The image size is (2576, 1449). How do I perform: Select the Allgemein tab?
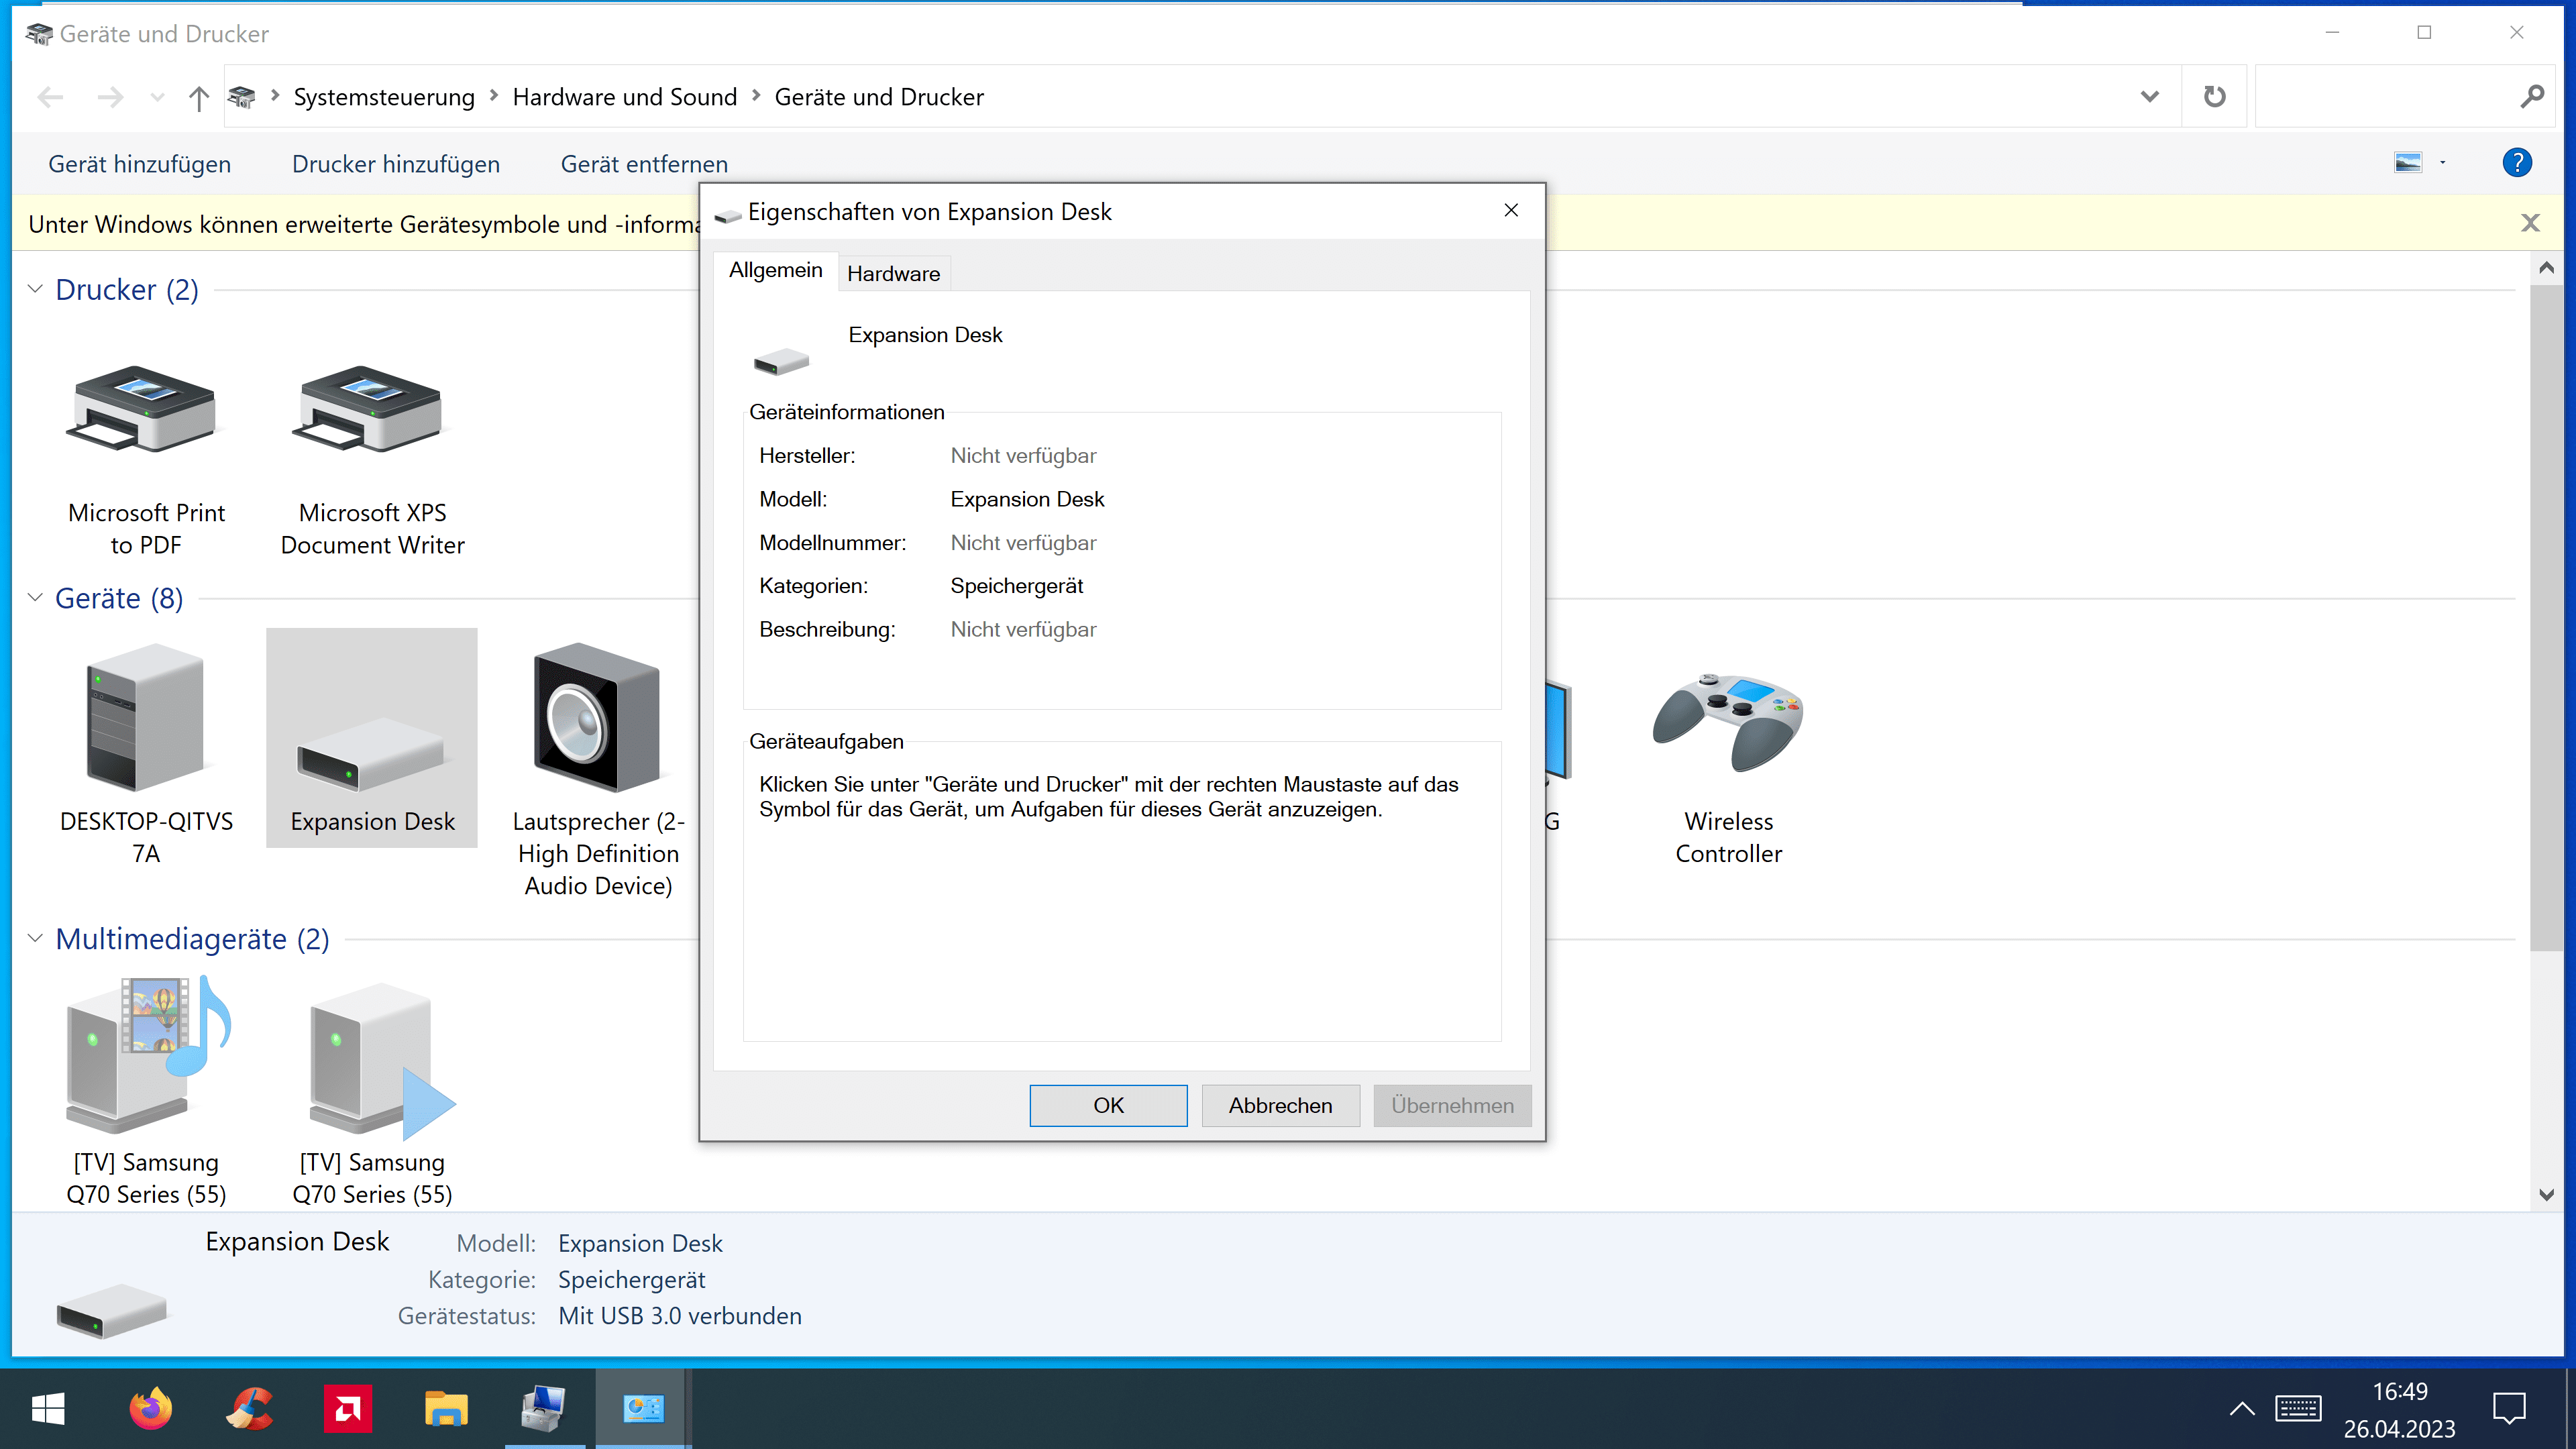(x=775, y=271)
